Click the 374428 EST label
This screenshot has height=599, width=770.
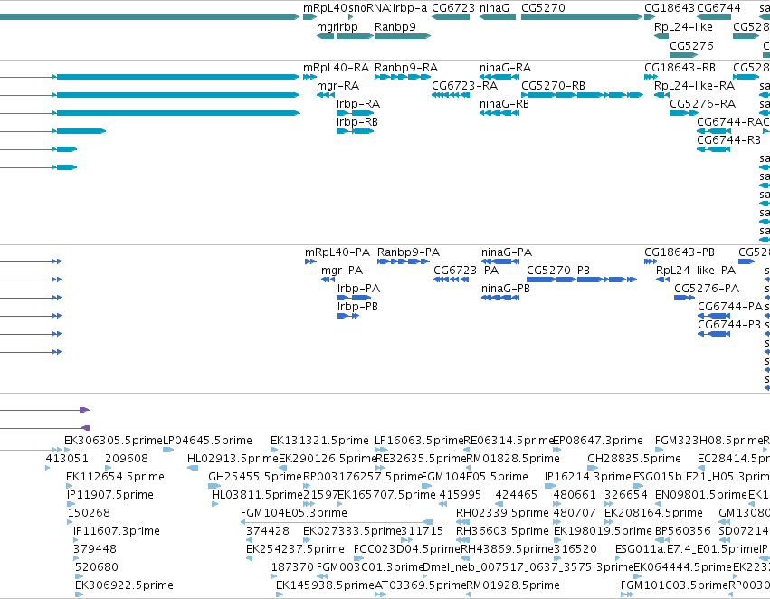(268, 531)
